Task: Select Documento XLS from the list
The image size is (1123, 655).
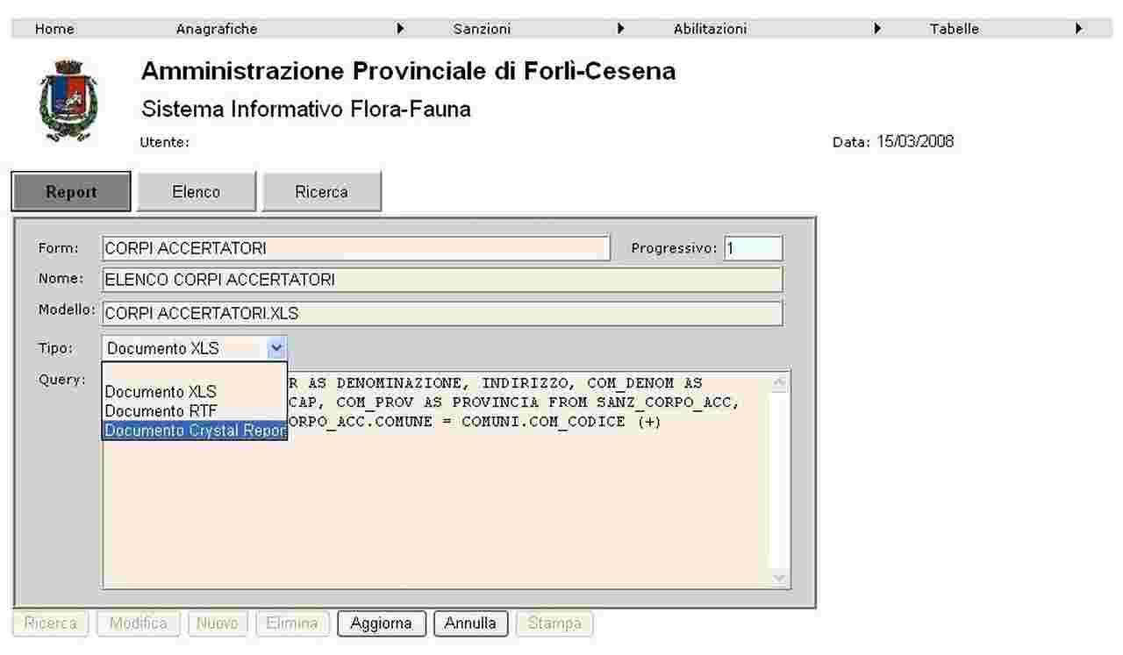Action: (x=161, y=392)
